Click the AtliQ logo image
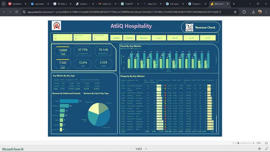The image size is (270, 152). coord(56,26)
